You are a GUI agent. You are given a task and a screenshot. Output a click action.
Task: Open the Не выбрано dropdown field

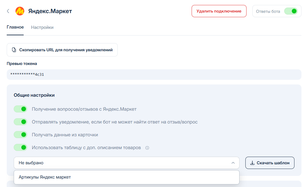(123, 163)
